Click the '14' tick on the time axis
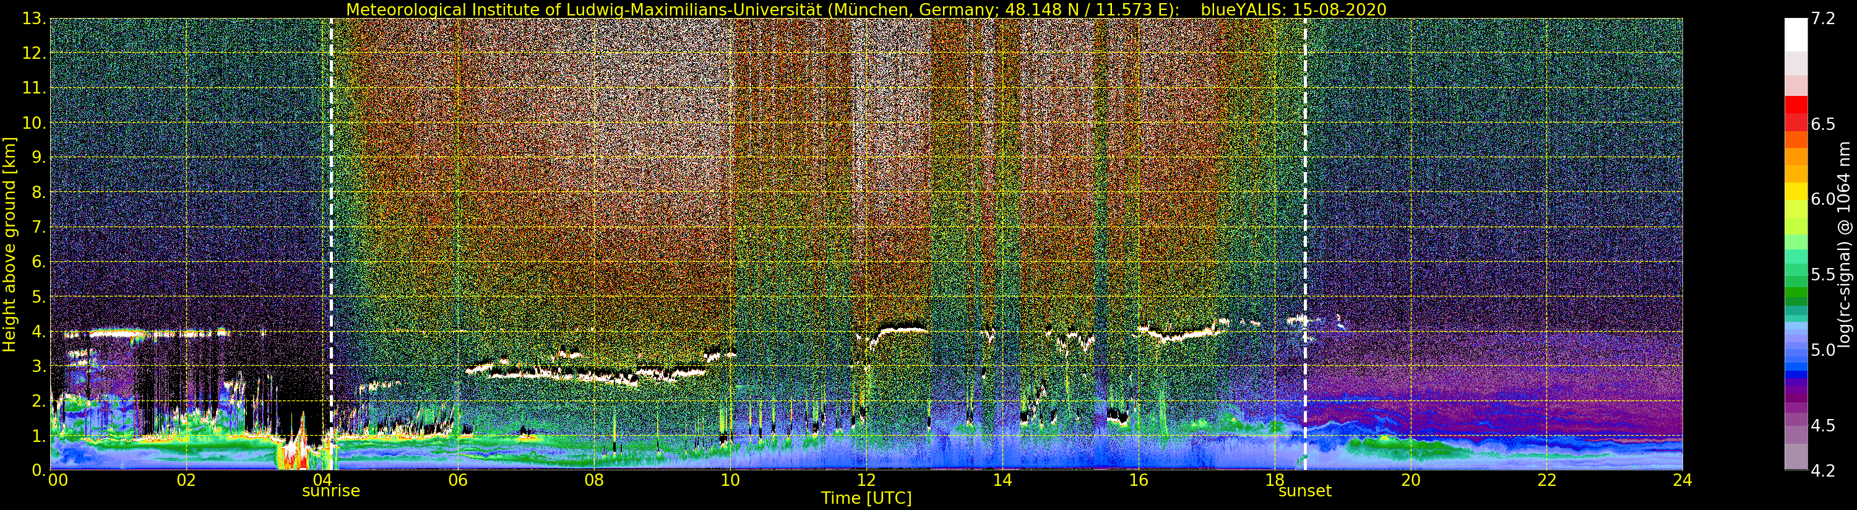This screenshot has height=510, width=1857. pos(1002,480)
